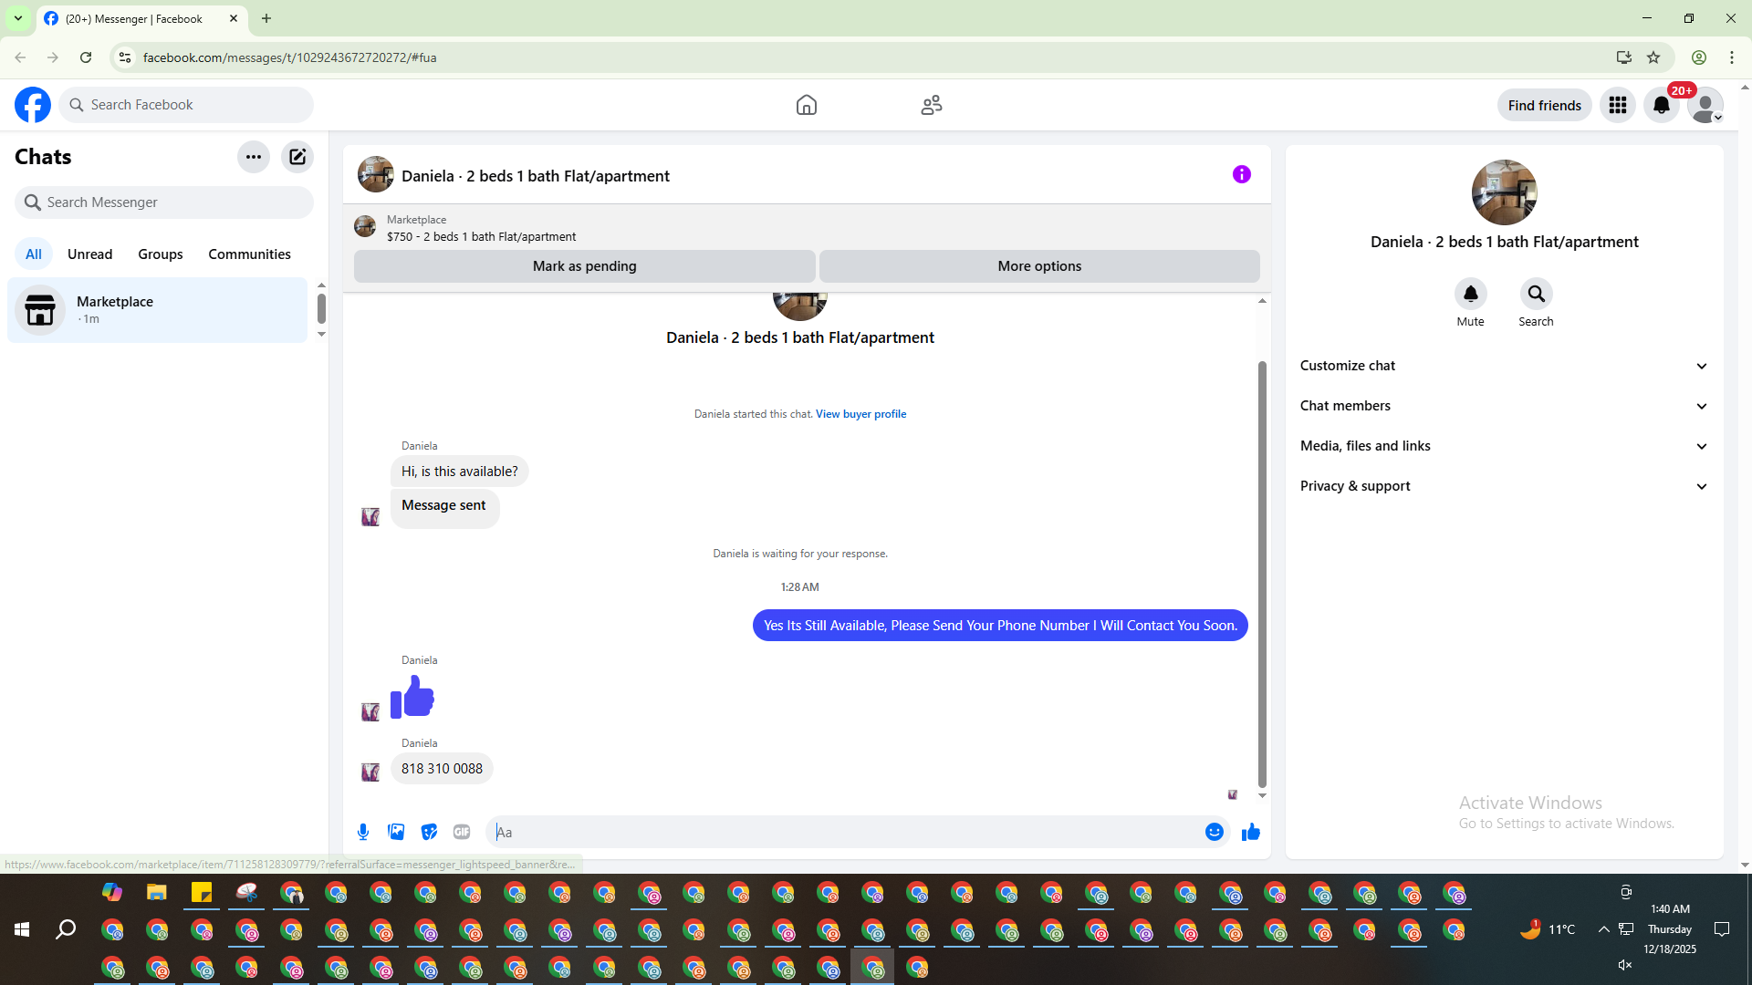This screenshot has width=1752, height=985.
Task: Open Facebook notifications bell
Action: [x=1661, y=105]
